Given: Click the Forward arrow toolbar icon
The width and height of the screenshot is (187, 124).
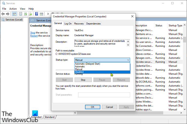Looking at the screenshot, I should tap(8, 14).
